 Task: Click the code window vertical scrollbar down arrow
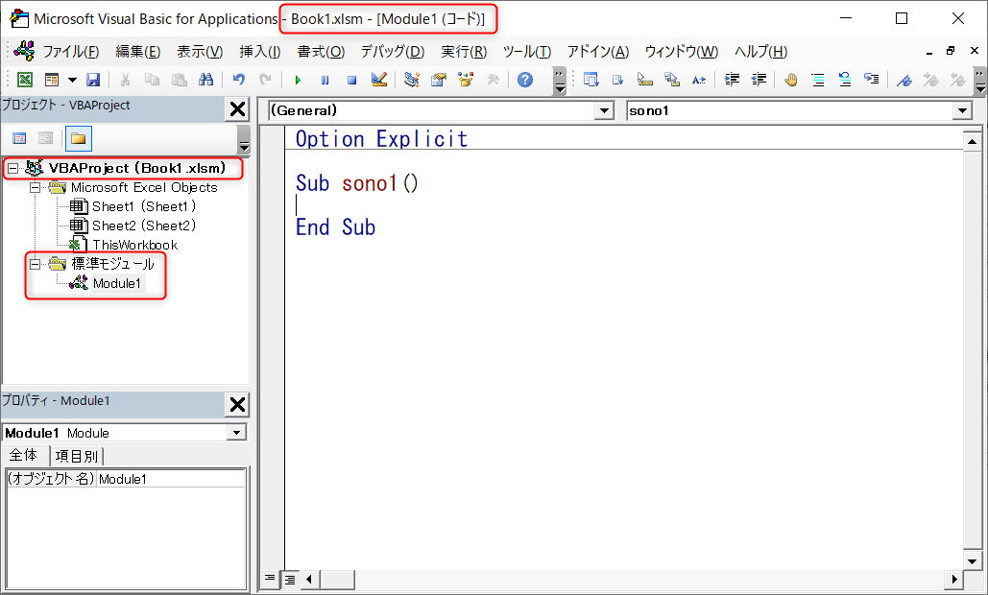click(972, 561)
